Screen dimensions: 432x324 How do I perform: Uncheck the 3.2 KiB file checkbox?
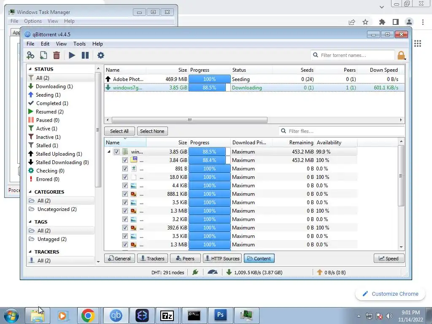click(125, 219)
